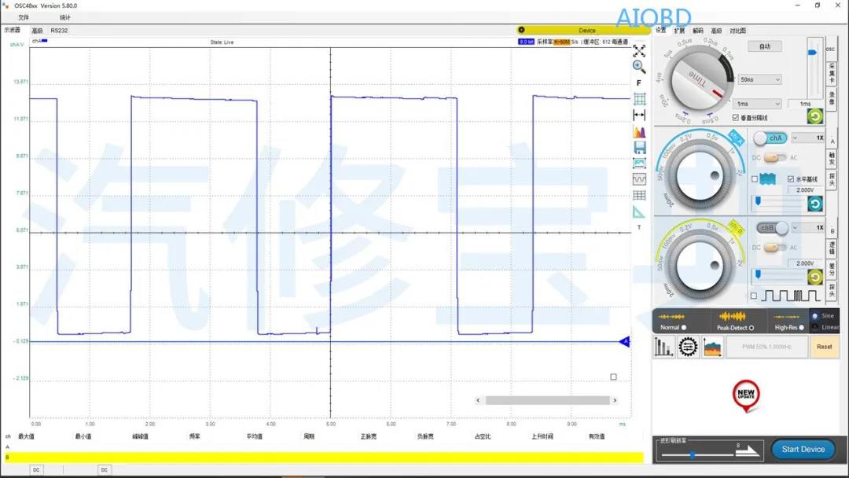Open the 对比图 tab
The image size is (849, 478).
(x=737, y=31)
